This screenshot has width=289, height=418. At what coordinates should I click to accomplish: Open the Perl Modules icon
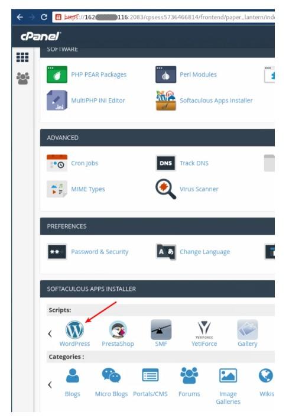coord(165,74)
